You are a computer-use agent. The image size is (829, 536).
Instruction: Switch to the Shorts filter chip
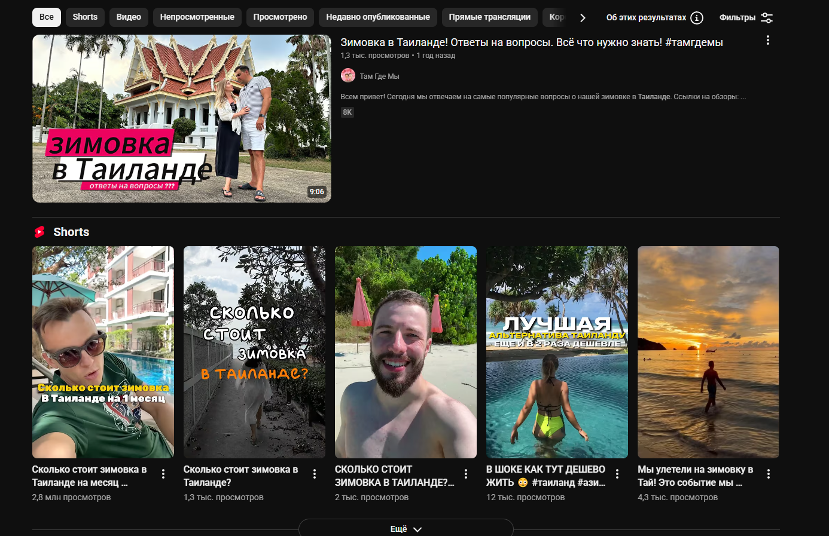[85, 17]
